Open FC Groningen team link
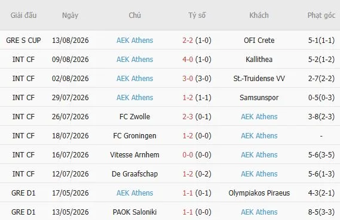 point(134,135)
